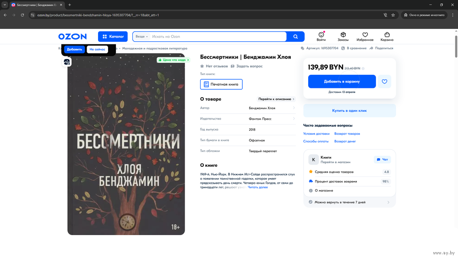Viewport: 458px width, 258px height.
Task: Click В сравнение compare option
Action: point(354,48)
